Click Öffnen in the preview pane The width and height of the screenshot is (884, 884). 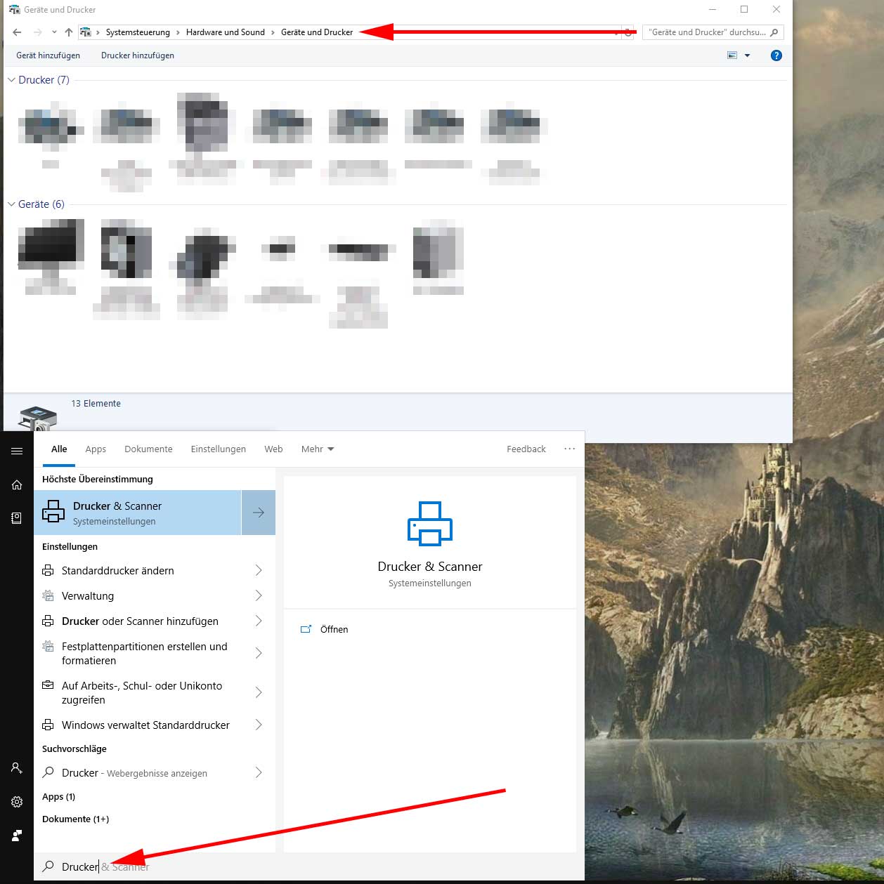(x=334, y=630)
